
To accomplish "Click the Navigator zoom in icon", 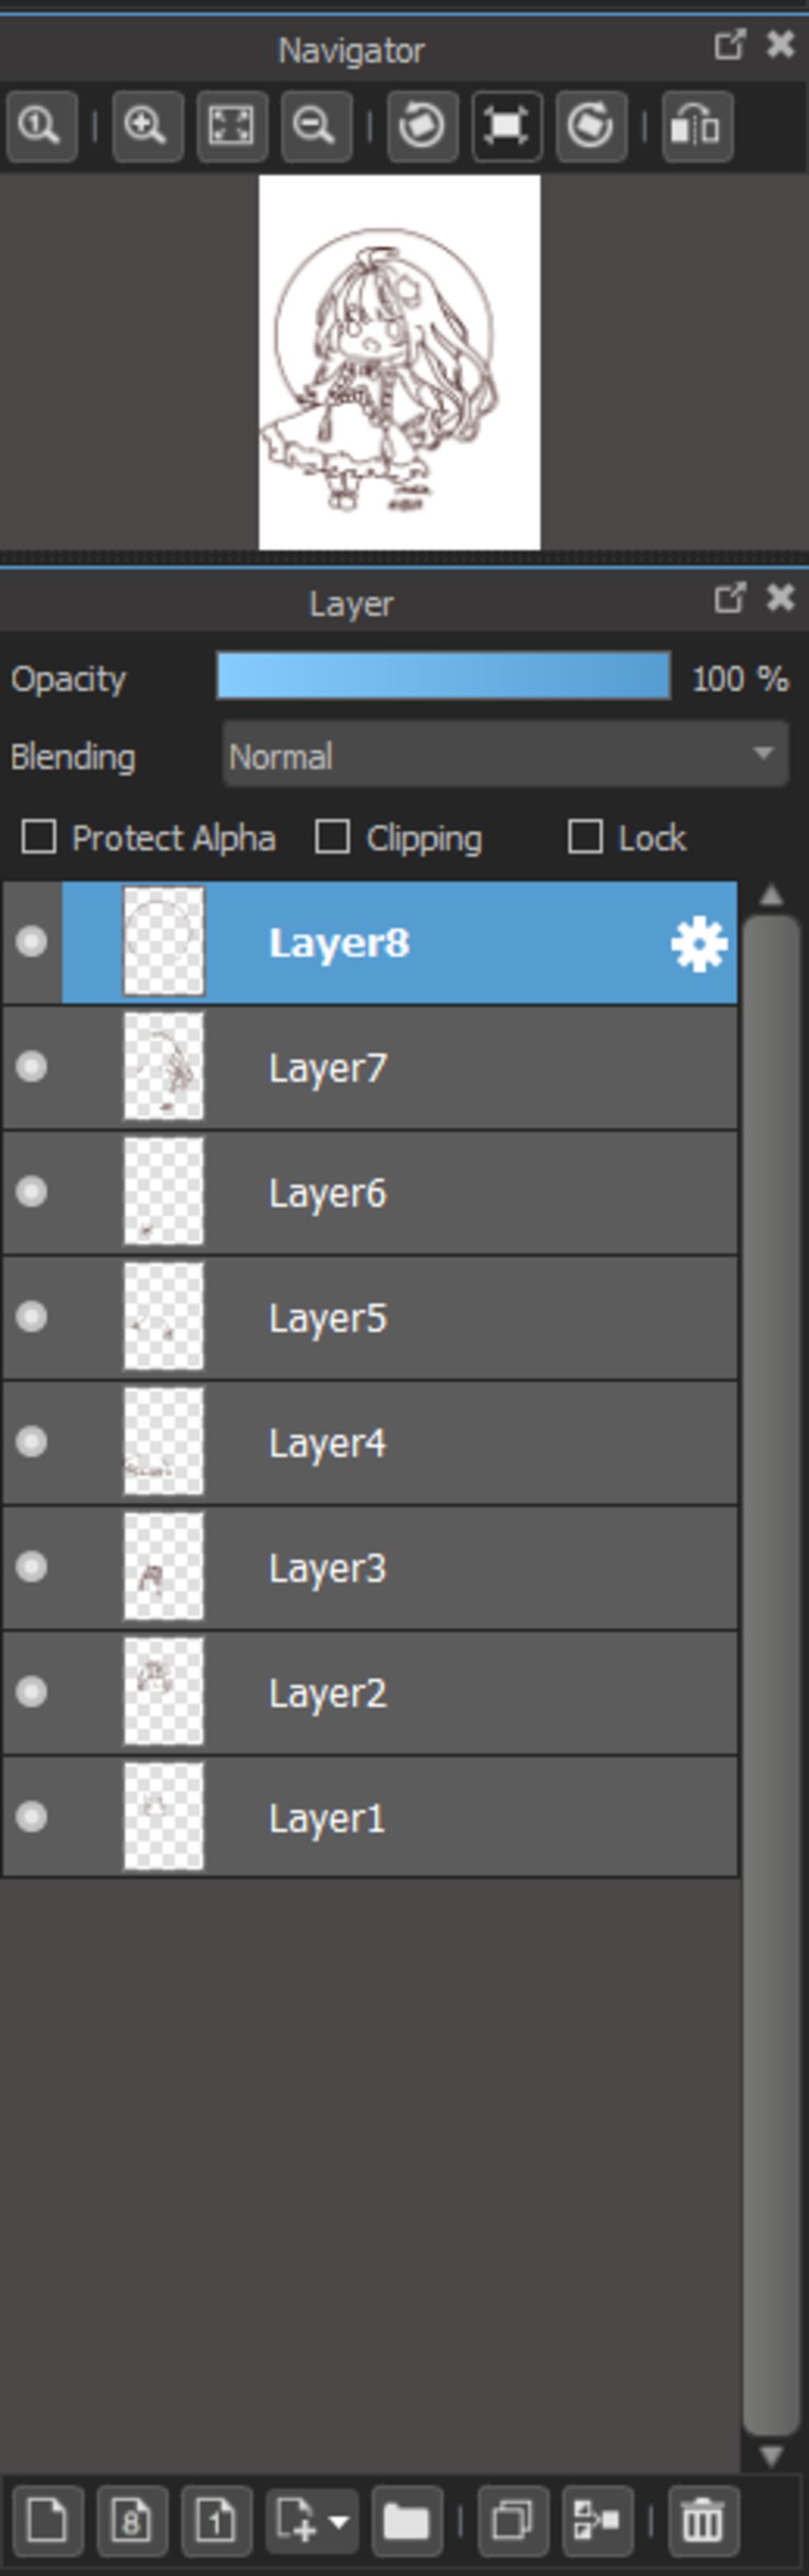I will tap(147, 126).
